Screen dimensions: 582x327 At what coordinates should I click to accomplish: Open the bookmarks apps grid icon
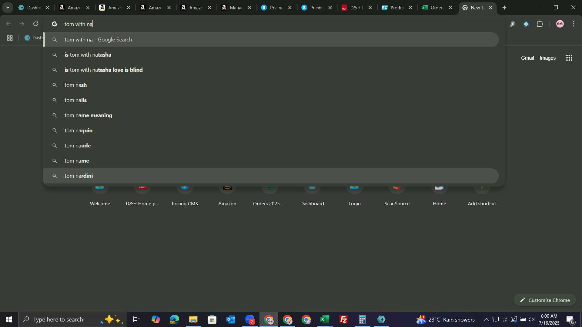pos(10,38)
